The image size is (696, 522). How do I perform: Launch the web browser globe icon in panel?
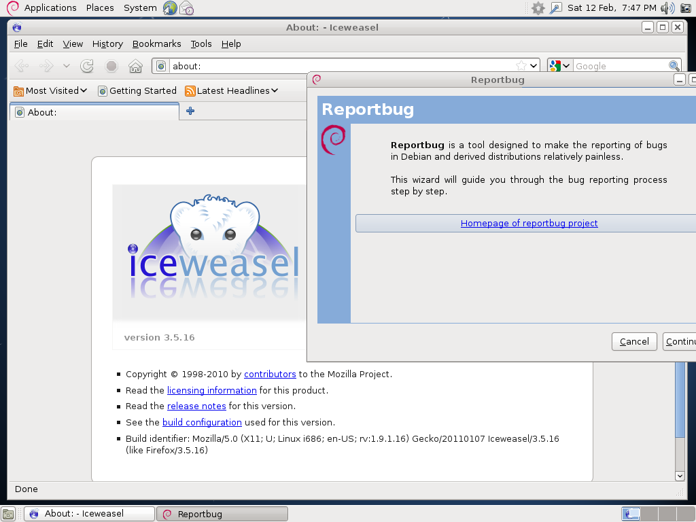(169, 8)
